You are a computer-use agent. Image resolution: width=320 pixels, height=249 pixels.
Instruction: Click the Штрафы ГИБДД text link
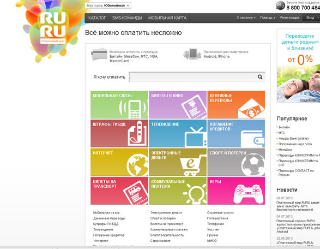(x=106, y=224)
